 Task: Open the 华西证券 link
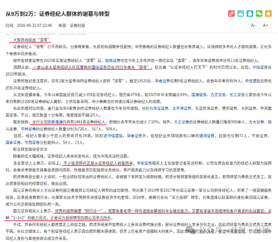(32, 142)
